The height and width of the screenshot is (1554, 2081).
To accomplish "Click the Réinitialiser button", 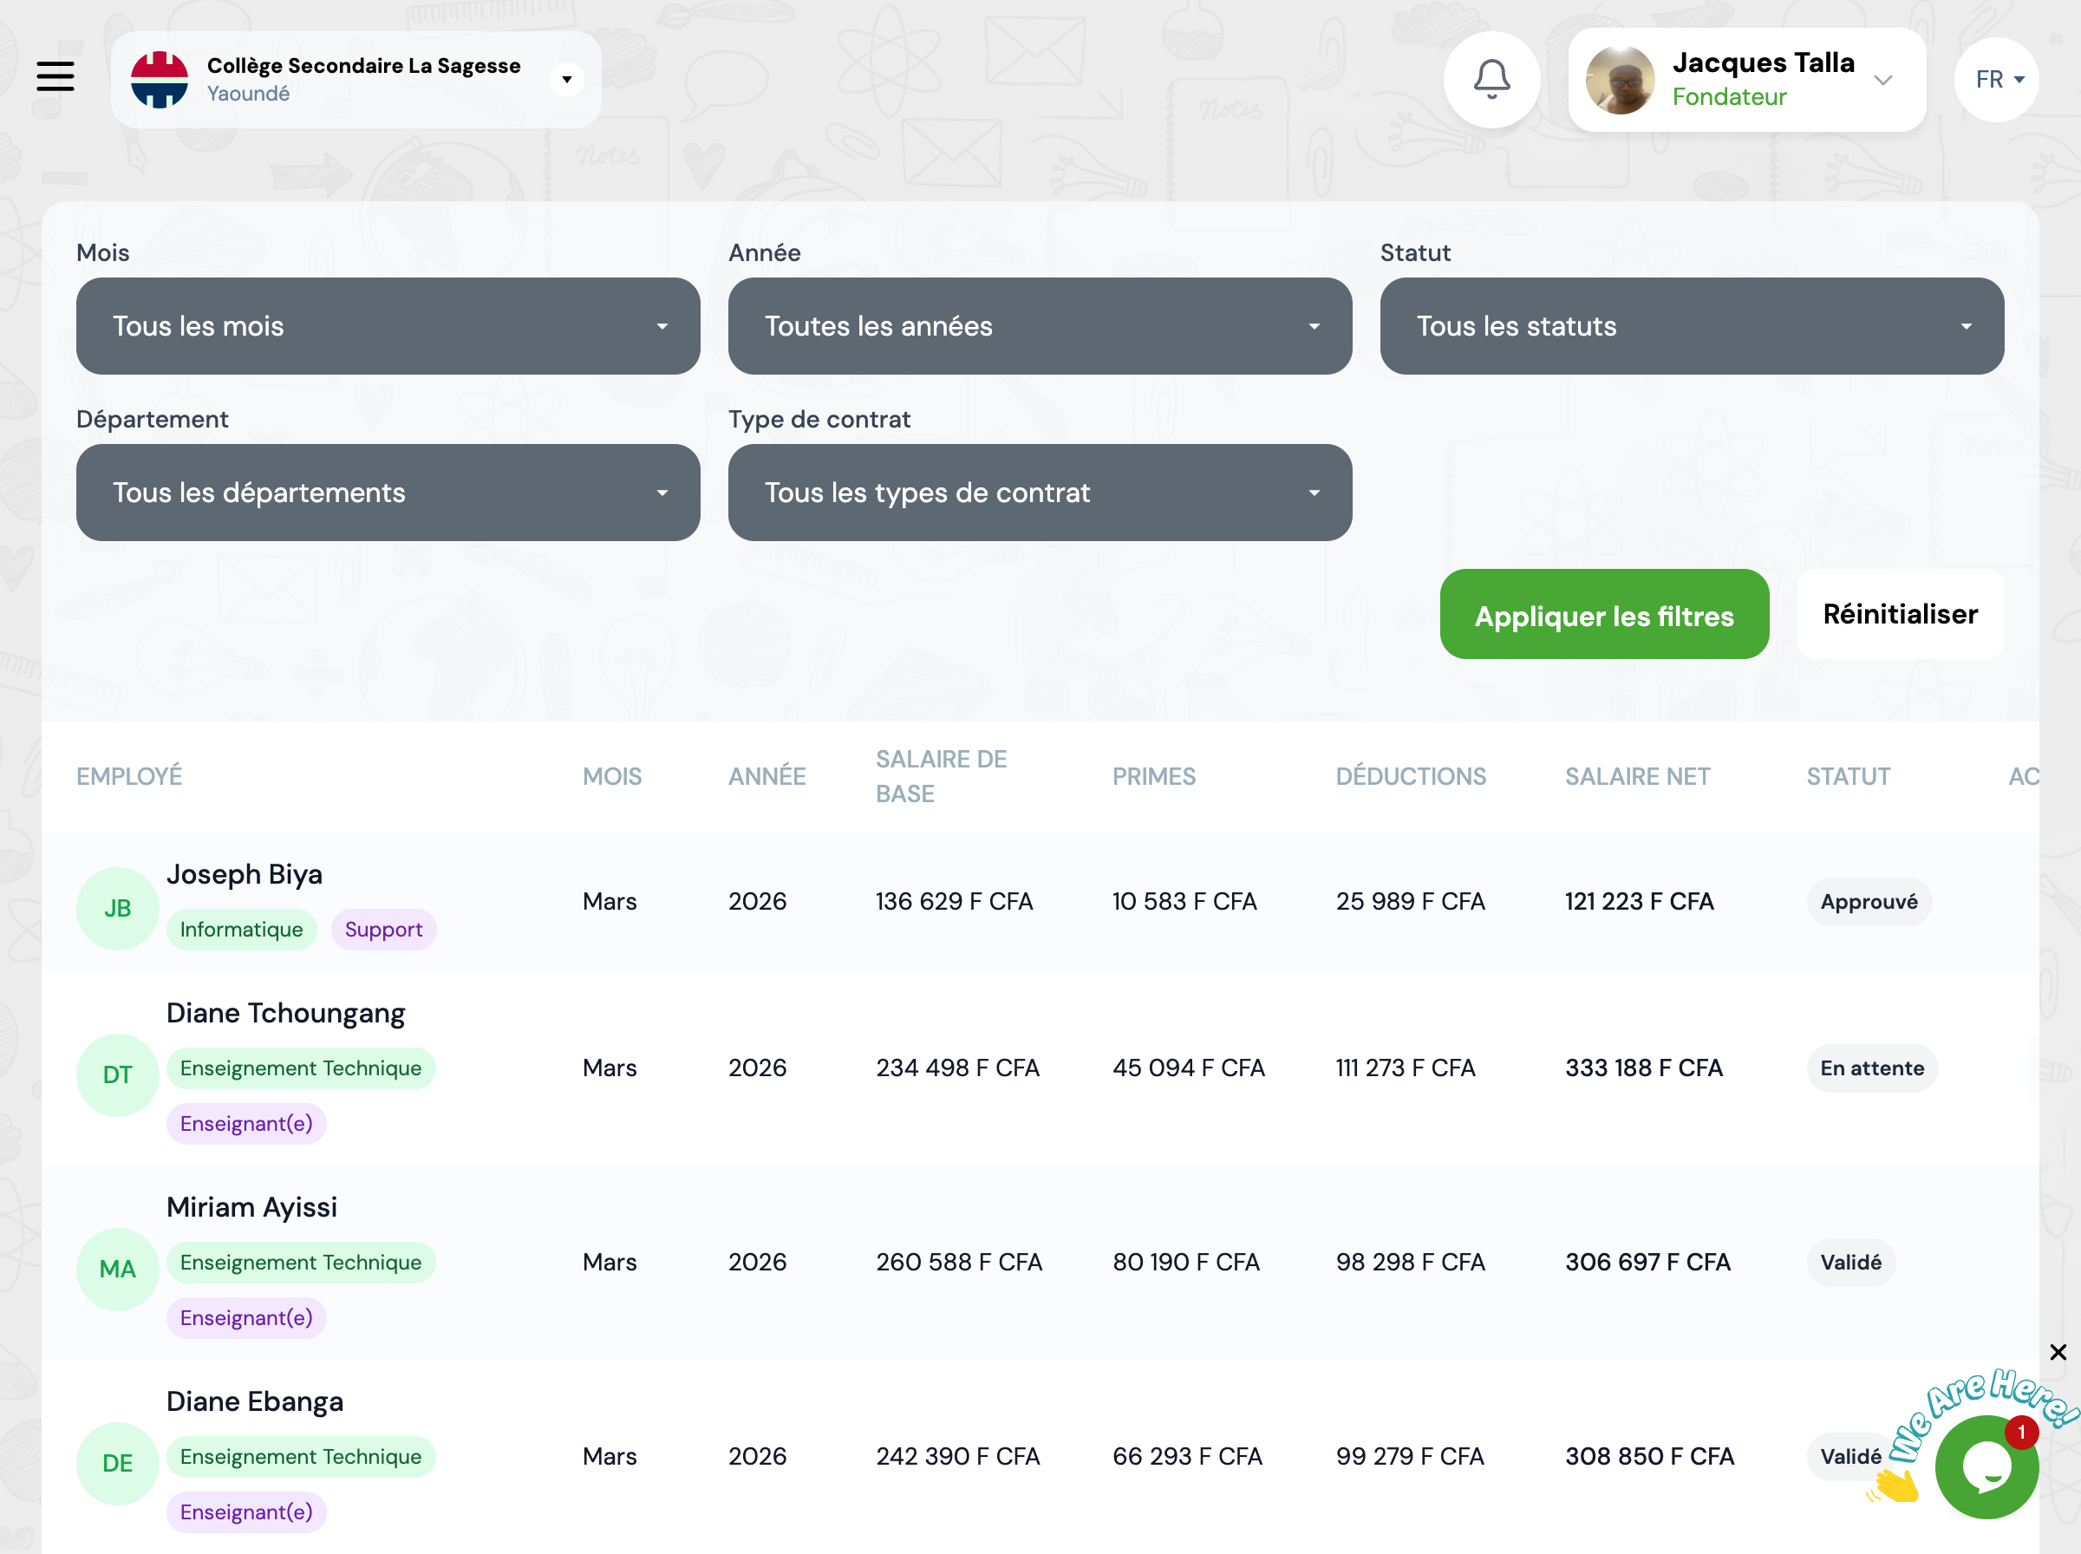I will click(1900, 613).
